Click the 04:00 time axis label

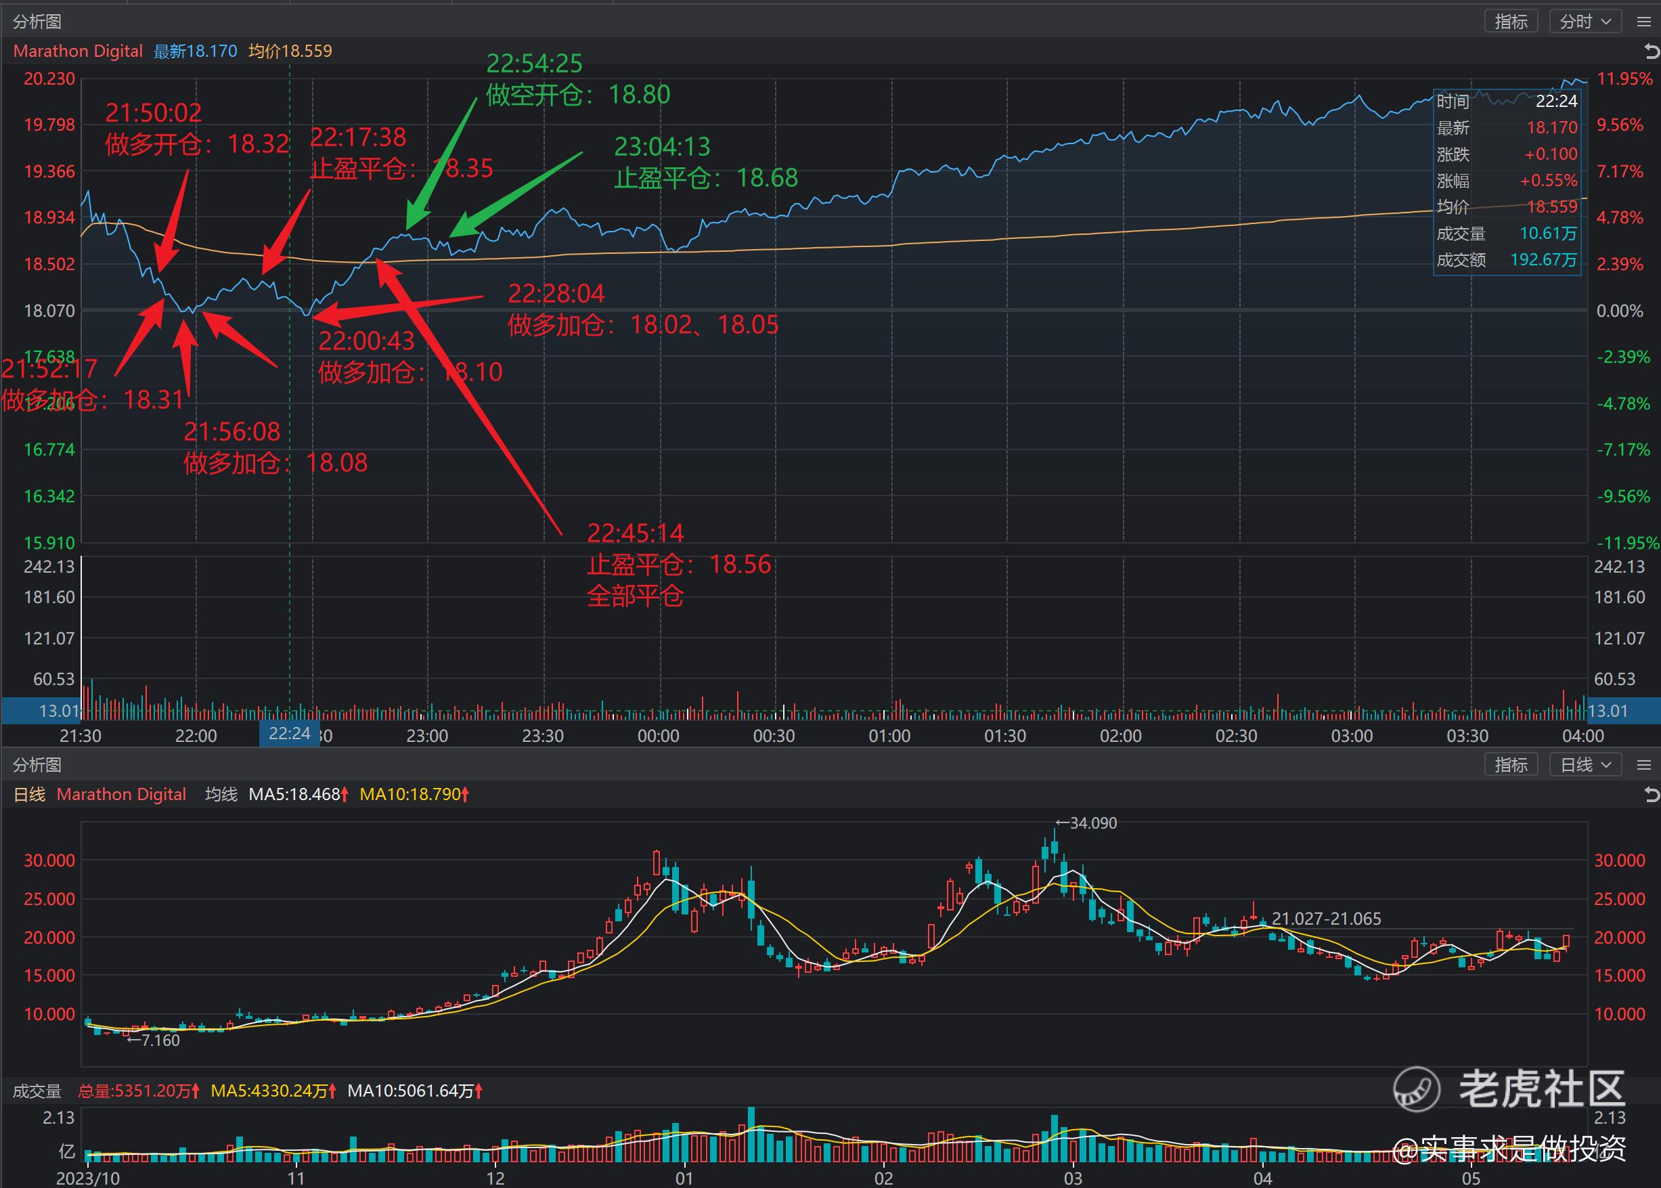point(1582,736)
